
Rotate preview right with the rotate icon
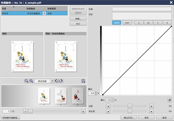coord(61,81)
